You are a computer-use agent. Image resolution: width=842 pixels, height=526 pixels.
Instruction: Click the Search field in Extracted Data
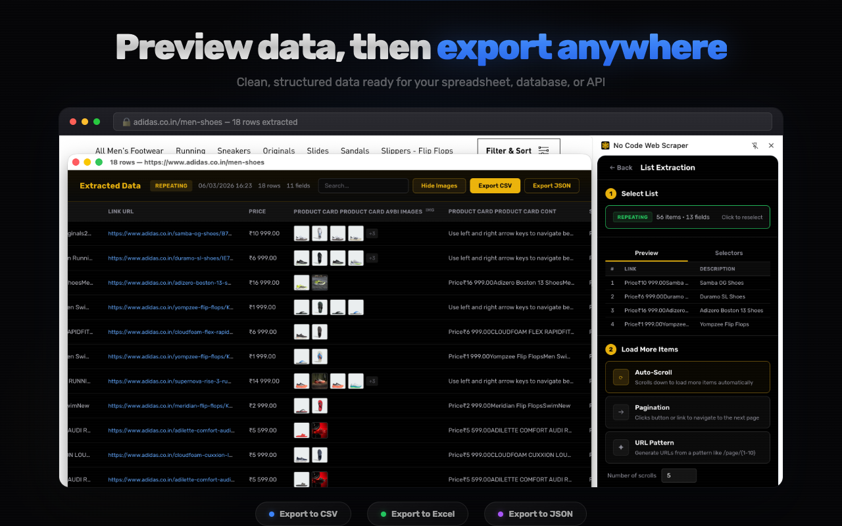click(362, 185)
